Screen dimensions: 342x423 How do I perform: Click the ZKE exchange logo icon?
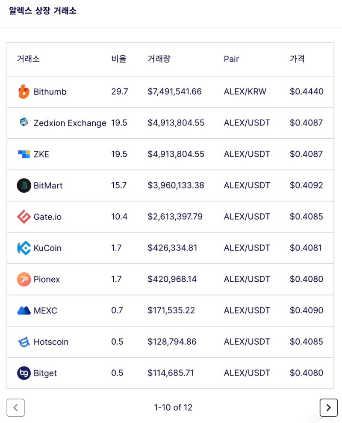pyautogui.click(x=24, y=154)
